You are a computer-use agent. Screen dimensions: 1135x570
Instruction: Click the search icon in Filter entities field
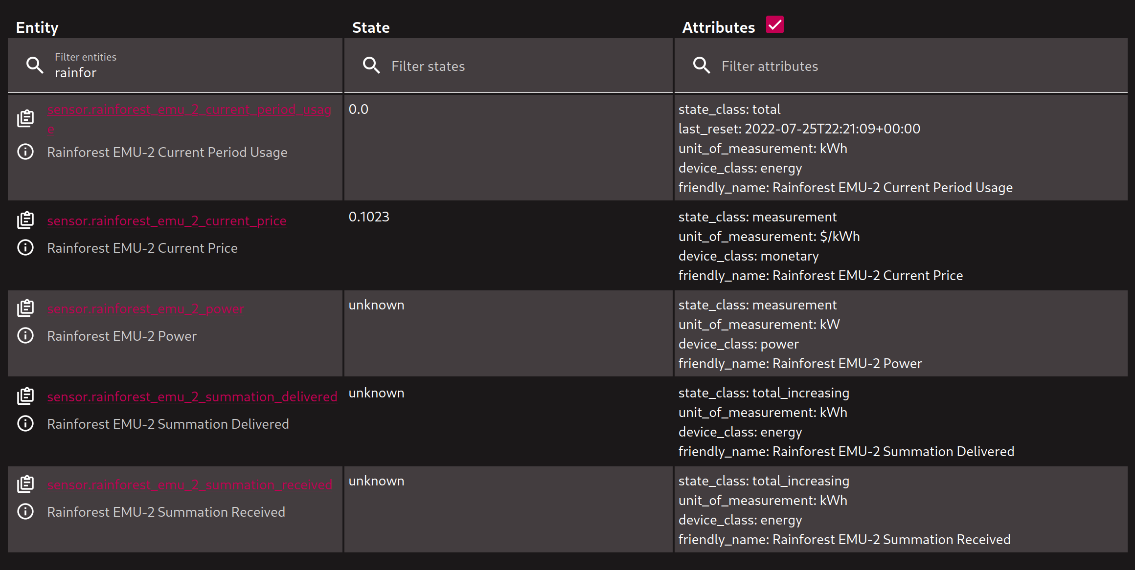click(35, 65)
